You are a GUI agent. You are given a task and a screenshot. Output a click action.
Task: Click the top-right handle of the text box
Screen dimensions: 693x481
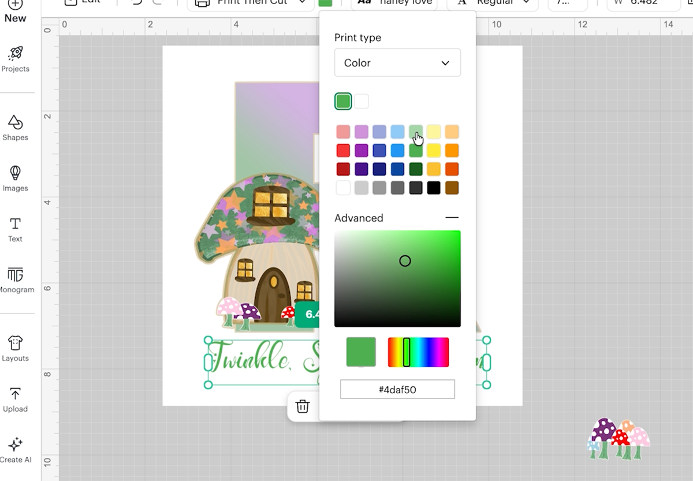(486, 340)
